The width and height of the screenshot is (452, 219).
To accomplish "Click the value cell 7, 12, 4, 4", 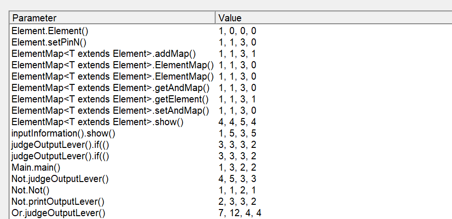I will pos(240,213).
